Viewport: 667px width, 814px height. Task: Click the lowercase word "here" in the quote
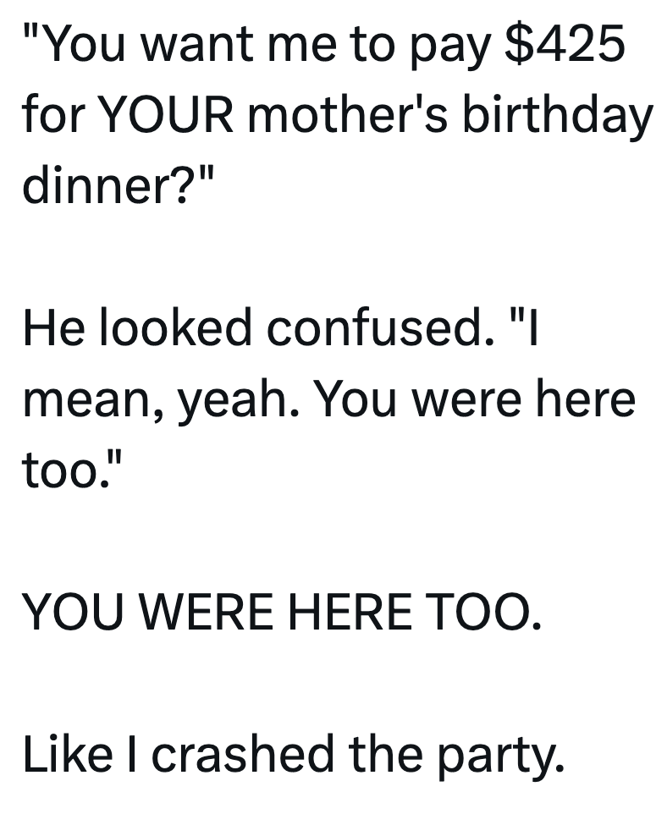pyautogui.click(x=584, y=399)
